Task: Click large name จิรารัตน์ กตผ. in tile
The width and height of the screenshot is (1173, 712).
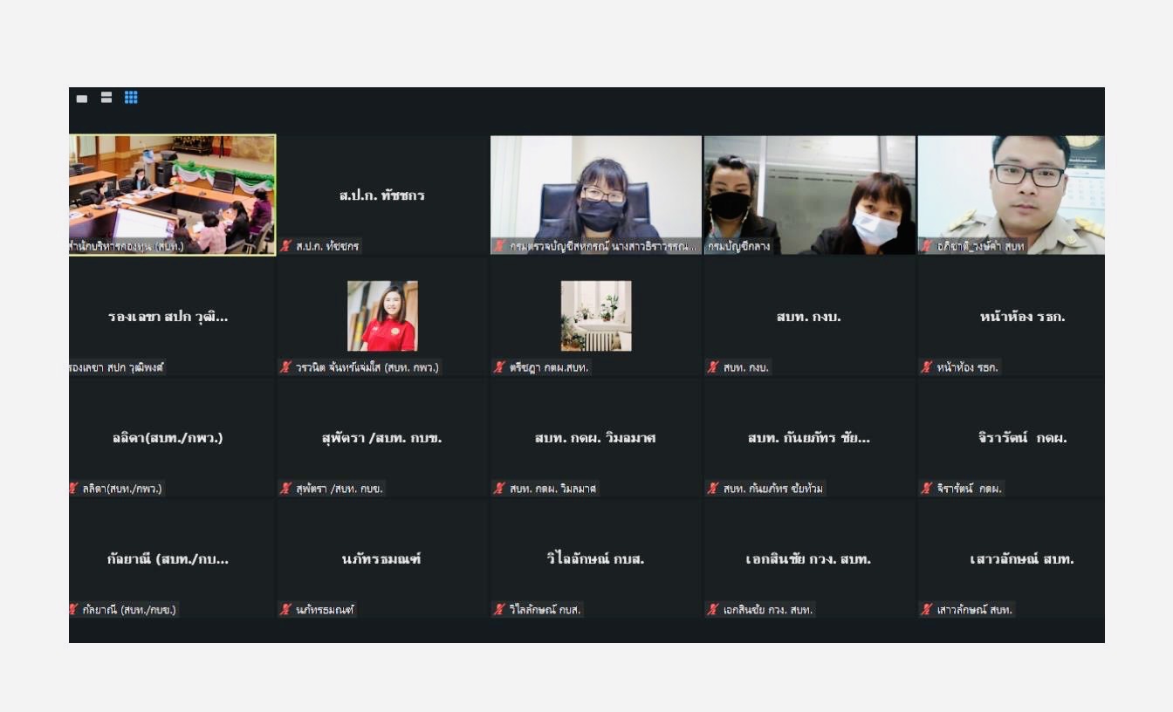Action: tap(1023, 438)
